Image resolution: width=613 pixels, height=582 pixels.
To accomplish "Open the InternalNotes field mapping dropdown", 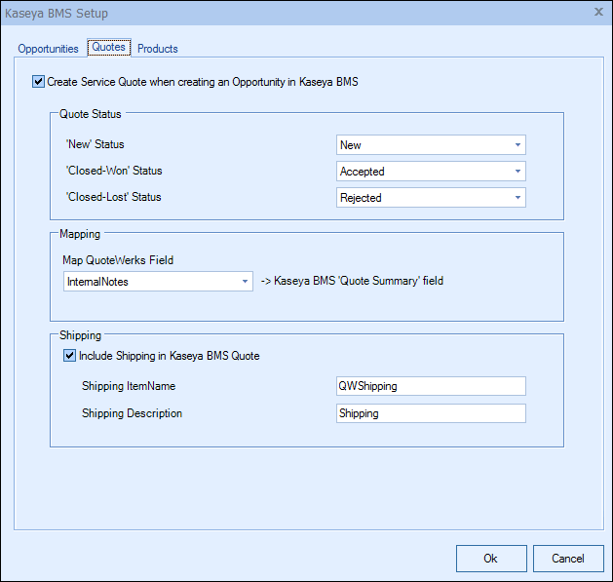I will tap(157, 282).
